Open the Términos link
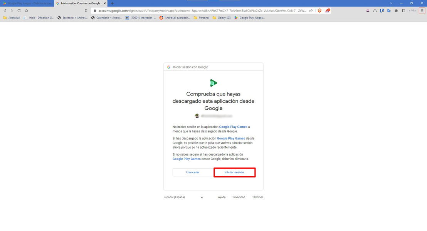The width and height of the screenshot is (427, 231). pos(257,197)
